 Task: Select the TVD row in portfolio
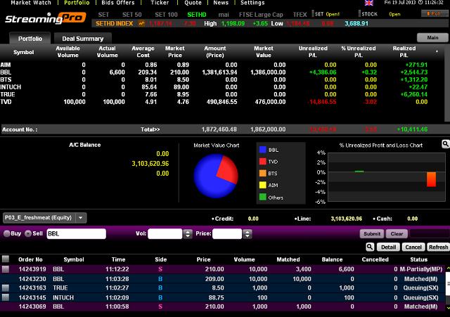point(222,102)
